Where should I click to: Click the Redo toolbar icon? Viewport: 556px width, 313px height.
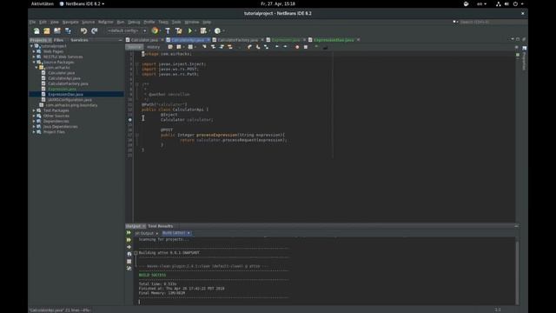coord(95,31)
